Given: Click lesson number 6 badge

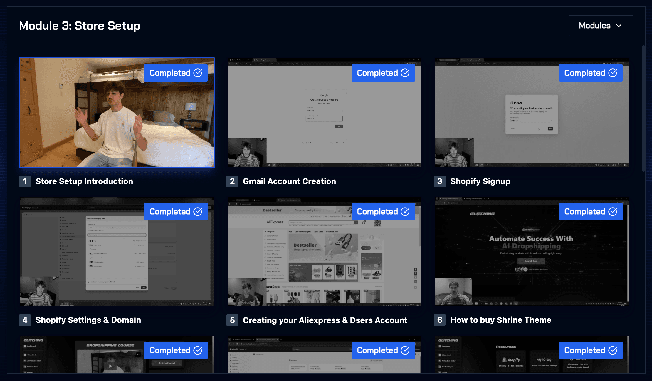Looking at the screenshot, I should (x=440, y=320).
